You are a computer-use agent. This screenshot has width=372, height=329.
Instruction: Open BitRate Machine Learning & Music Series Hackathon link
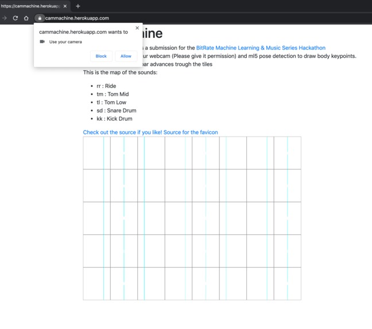tap(261, 48)
